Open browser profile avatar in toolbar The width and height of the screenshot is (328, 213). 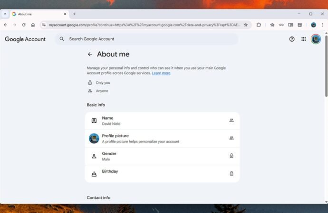[x=313, y=25]
